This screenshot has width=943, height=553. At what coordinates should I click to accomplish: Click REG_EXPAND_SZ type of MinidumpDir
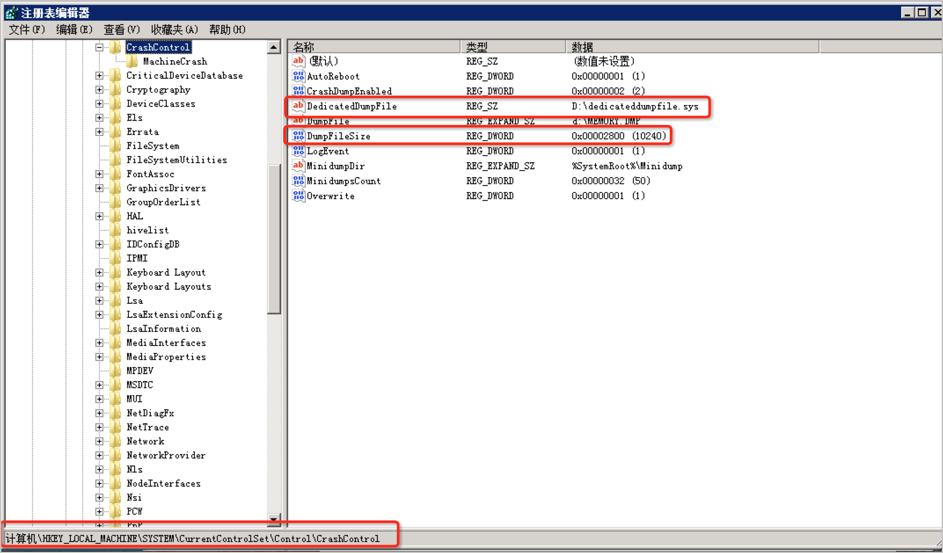(501, 166)
